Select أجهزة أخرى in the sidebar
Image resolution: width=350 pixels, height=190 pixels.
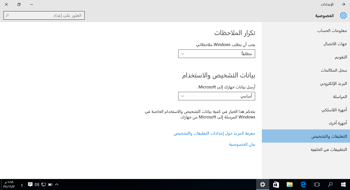pos(306,123)
